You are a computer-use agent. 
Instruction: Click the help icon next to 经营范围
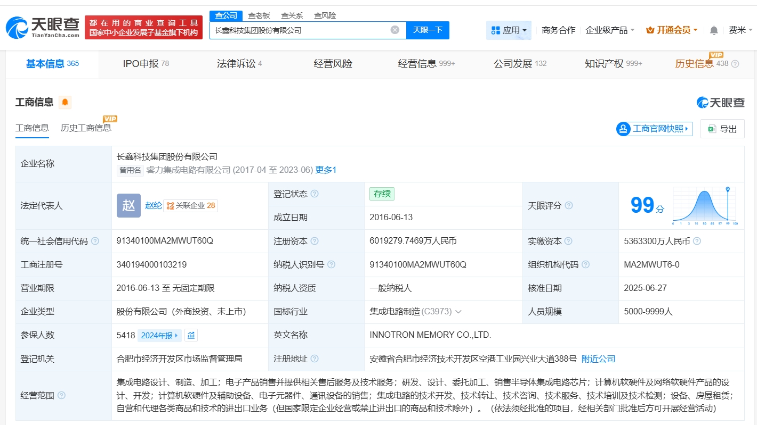click(x=61, y=395)
